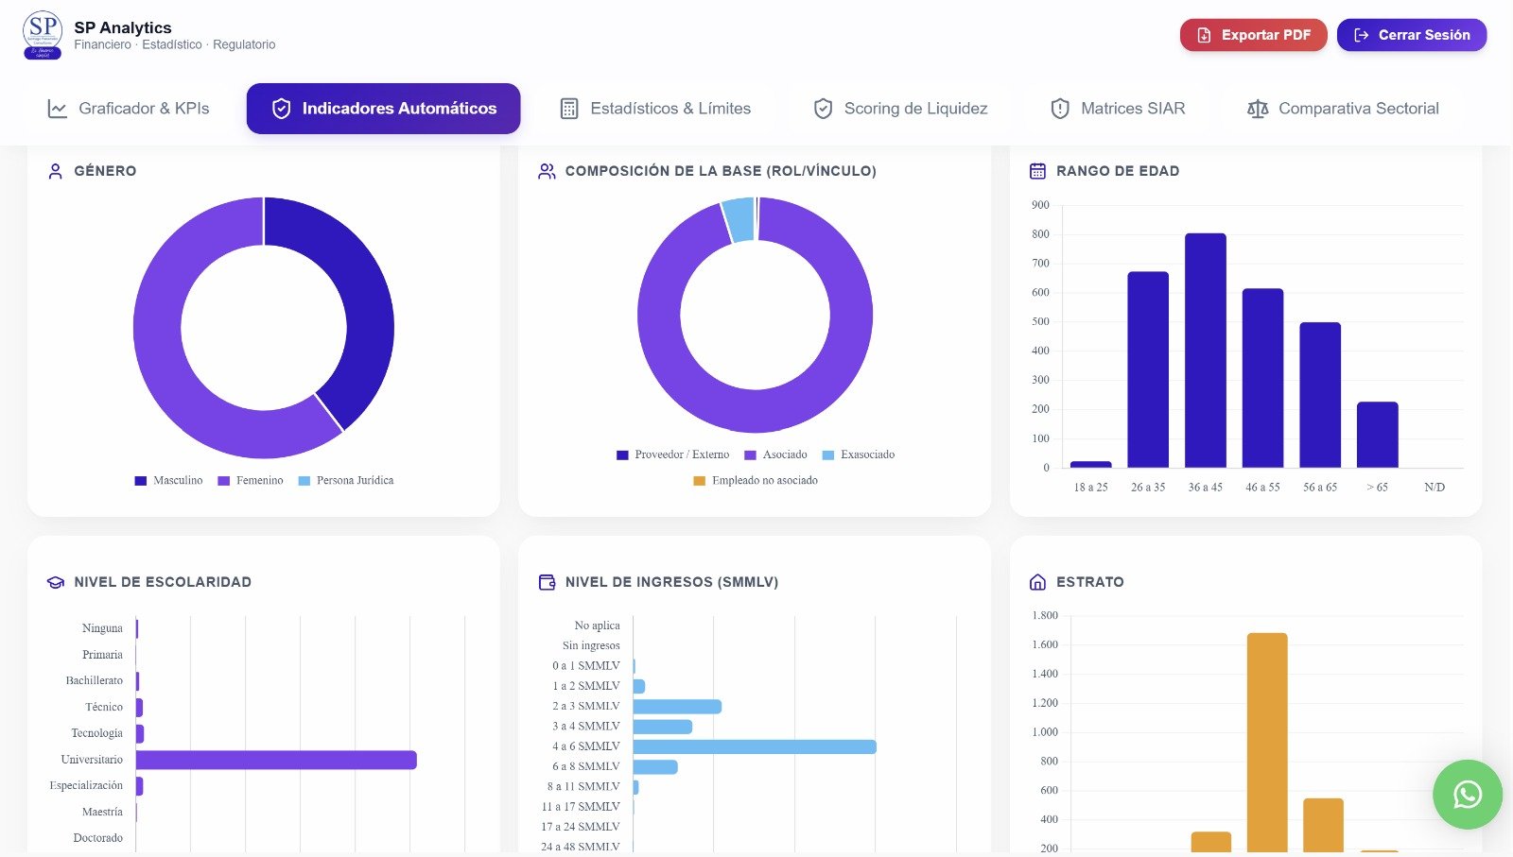Click the person icon beside GÉNERO
Screen dimensions: 1513x857
click(x=55, y=171)
